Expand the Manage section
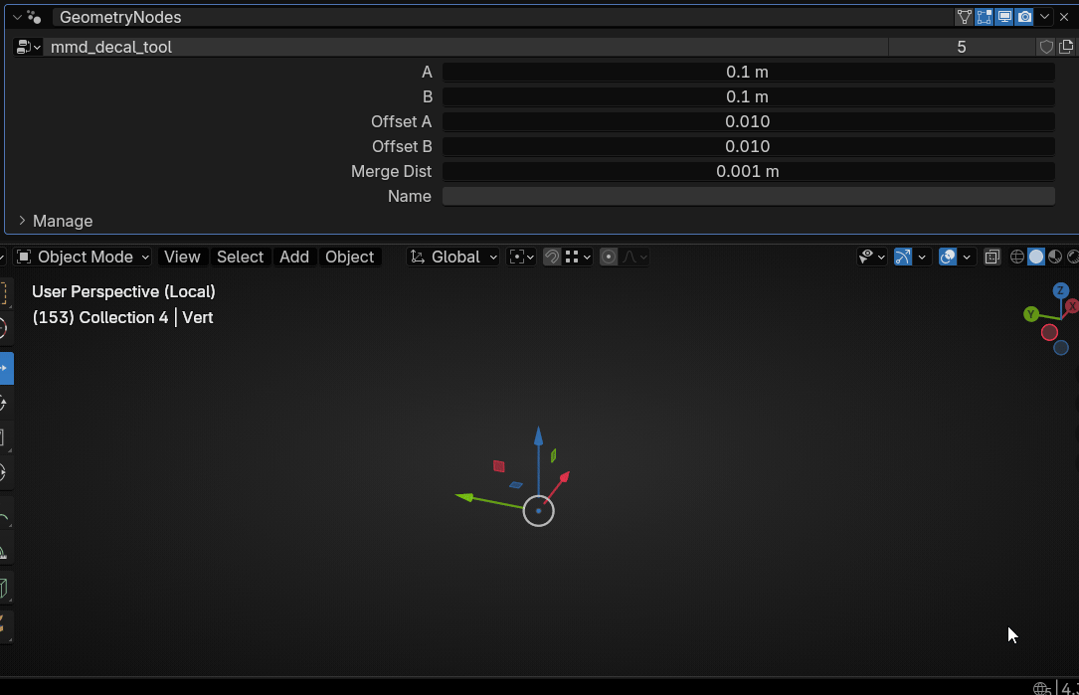1079x695 pixels. tap(22, 221)
